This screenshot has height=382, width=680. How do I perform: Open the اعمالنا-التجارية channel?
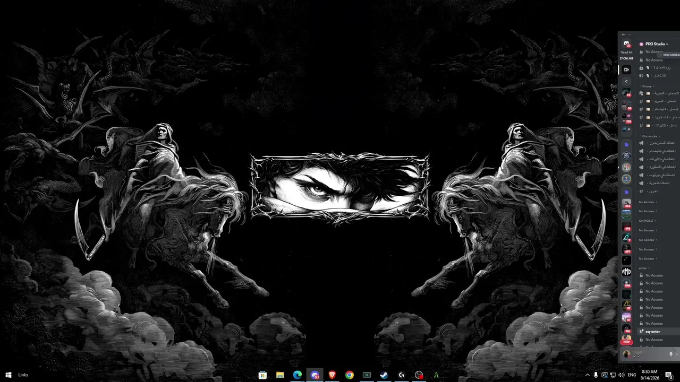659,183
